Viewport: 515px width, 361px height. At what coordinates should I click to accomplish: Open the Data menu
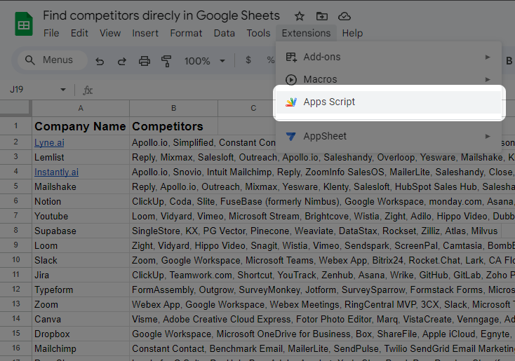pos(224,33)
